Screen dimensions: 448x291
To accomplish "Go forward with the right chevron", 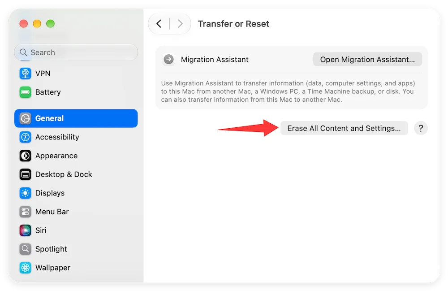I will pos(180,23).
